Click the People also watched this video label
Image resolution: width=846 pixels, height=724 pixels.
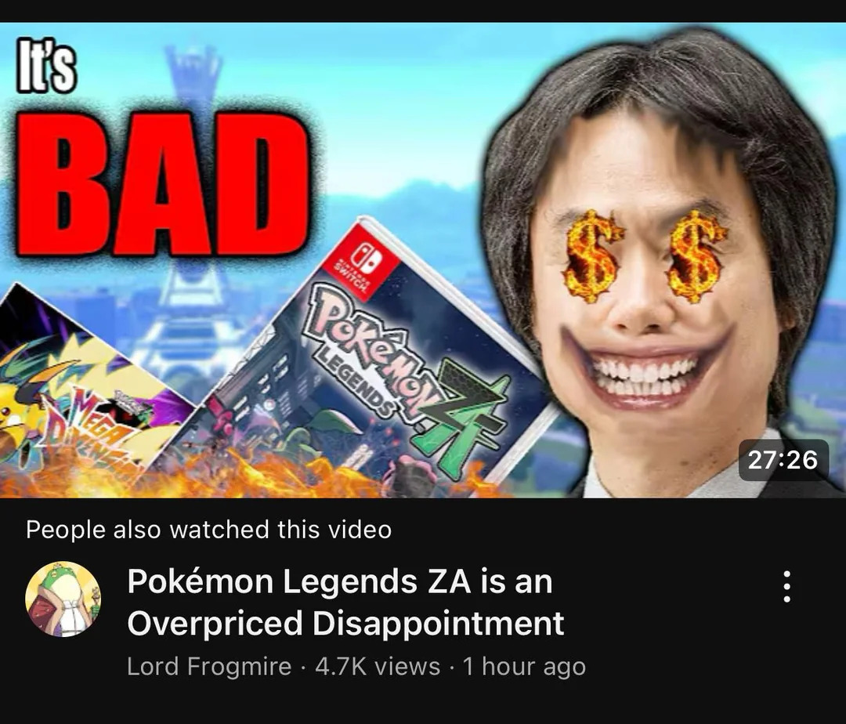pyautogui.click(x=208, y=529)
